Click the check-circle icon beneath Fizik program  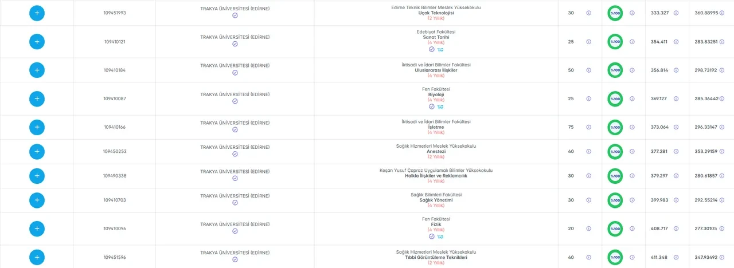[x=432, y=237]
